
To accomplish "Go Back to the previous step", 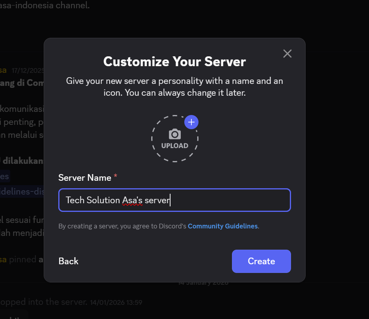I will click(69, 261).
